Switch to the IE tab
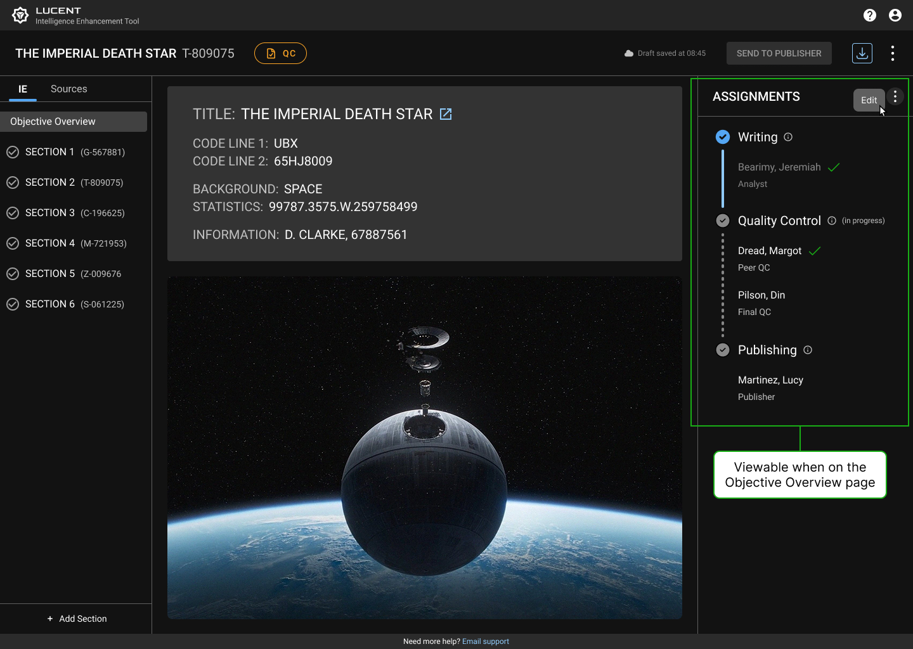Viewport: 913px width, 649px height. click(x=23, y=89)
